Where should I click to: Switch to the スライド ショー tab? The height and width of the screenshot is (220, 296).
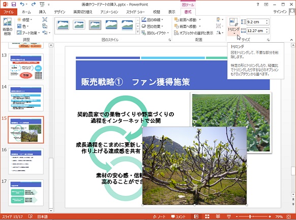[135, 12]
